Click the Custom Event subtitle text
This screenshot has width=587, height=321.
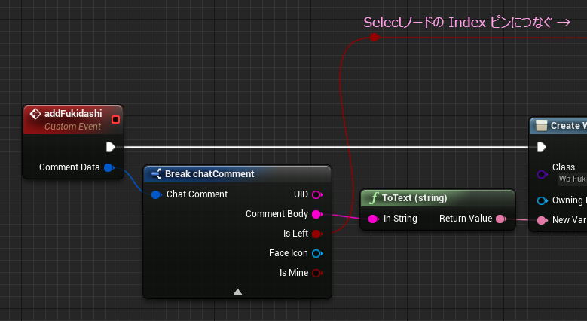[x=72, y=127]
